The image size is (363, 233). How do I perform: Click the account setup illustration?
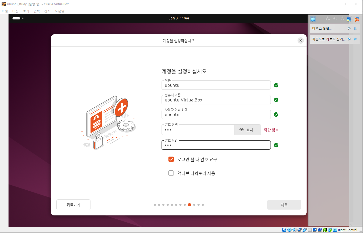[x=109, y=122]
